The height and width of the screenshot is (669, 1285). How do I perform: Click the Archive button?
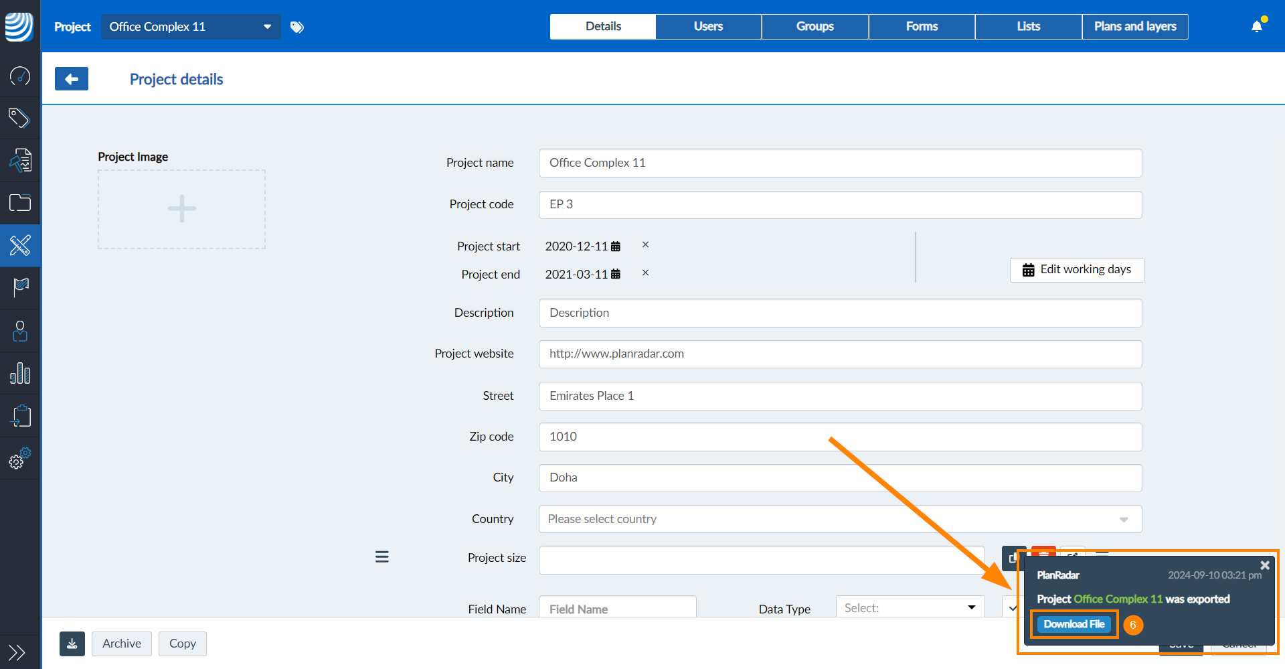(122, 644)
